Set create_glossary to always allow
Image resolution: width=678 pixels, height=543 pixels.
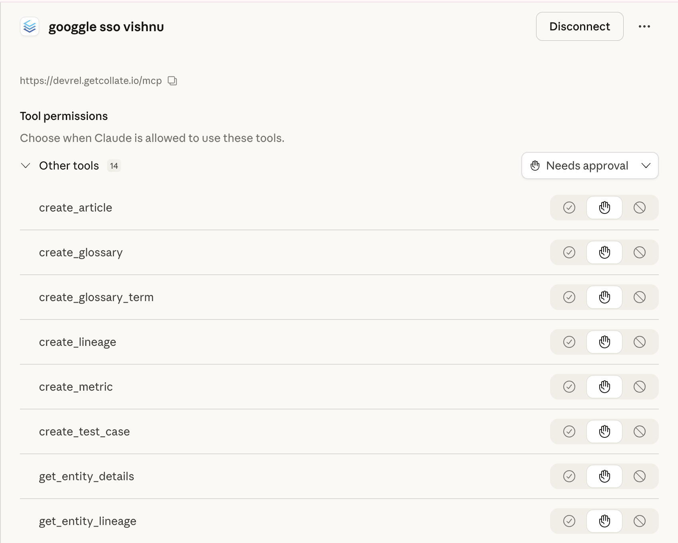click(x=569, y=252)
